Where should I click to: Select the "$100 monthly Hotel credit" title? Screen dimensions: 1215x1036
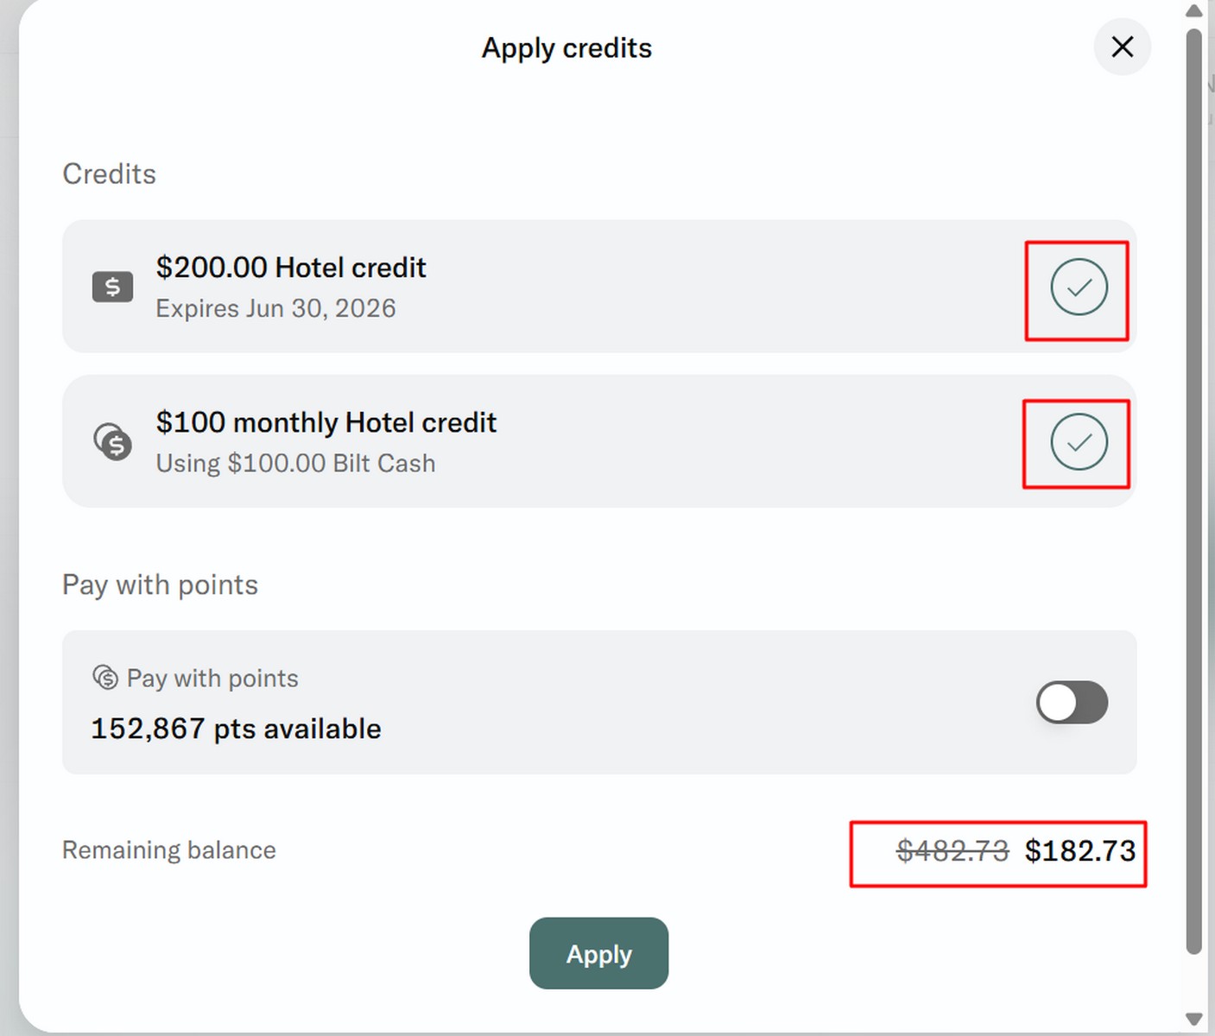pos(326,422)
